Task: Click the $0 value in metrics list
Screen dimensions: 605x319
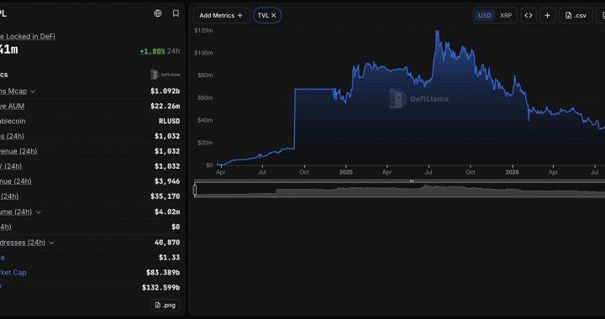Action: point(176,227)
